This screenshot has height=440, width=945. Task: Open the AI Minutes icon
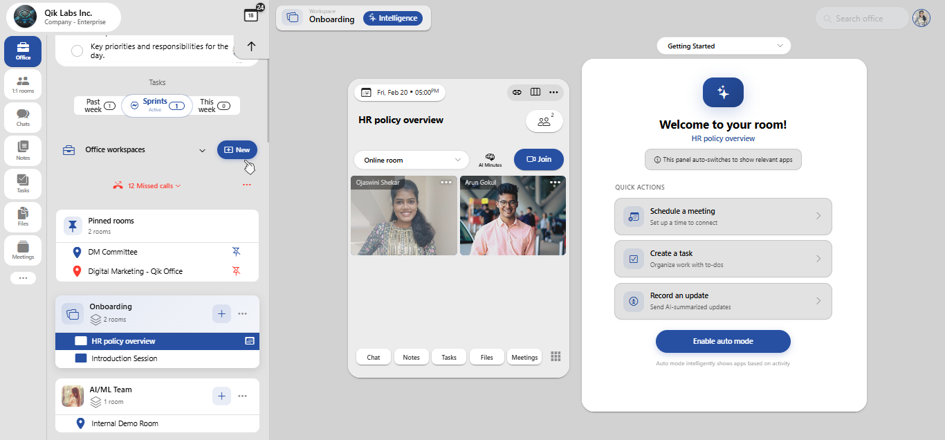[x=490, y=160]
